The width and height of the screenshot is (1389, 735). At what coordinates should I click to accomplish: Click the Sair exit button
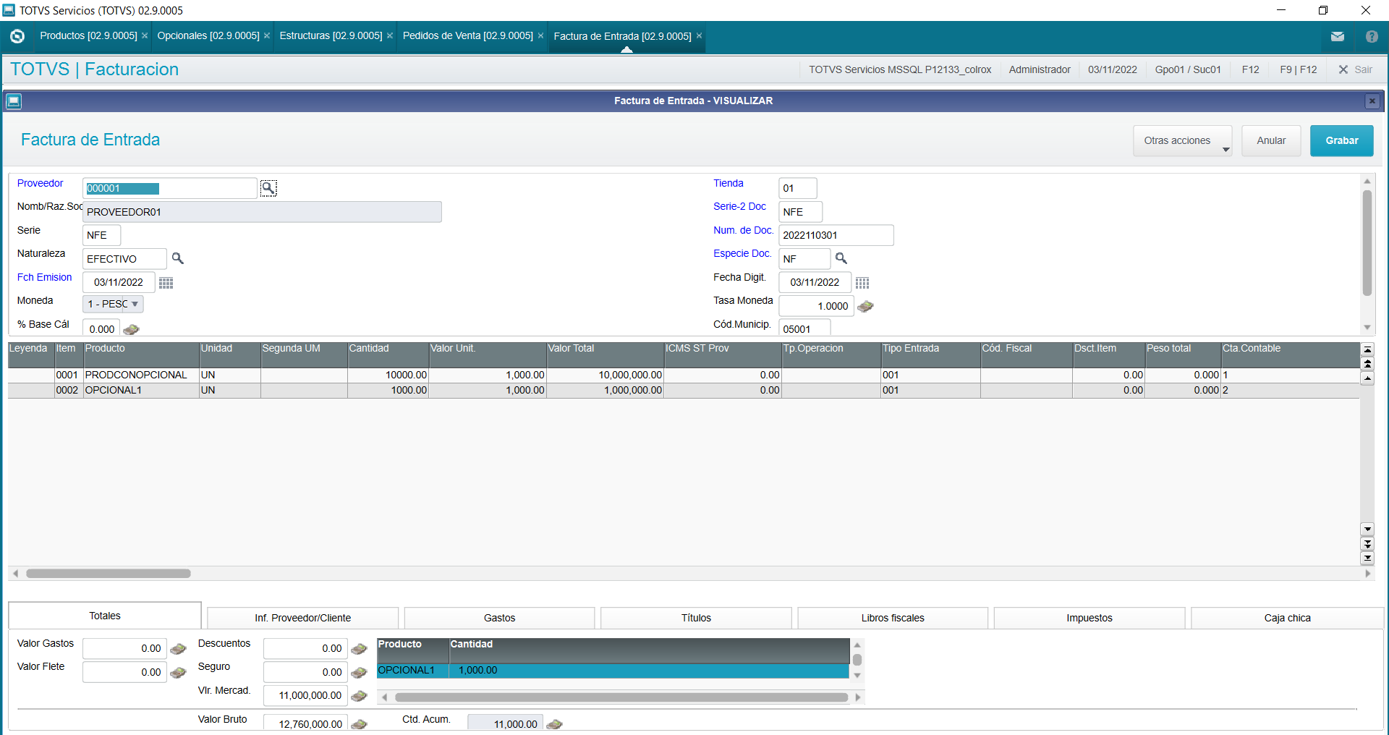[1355, 69]
